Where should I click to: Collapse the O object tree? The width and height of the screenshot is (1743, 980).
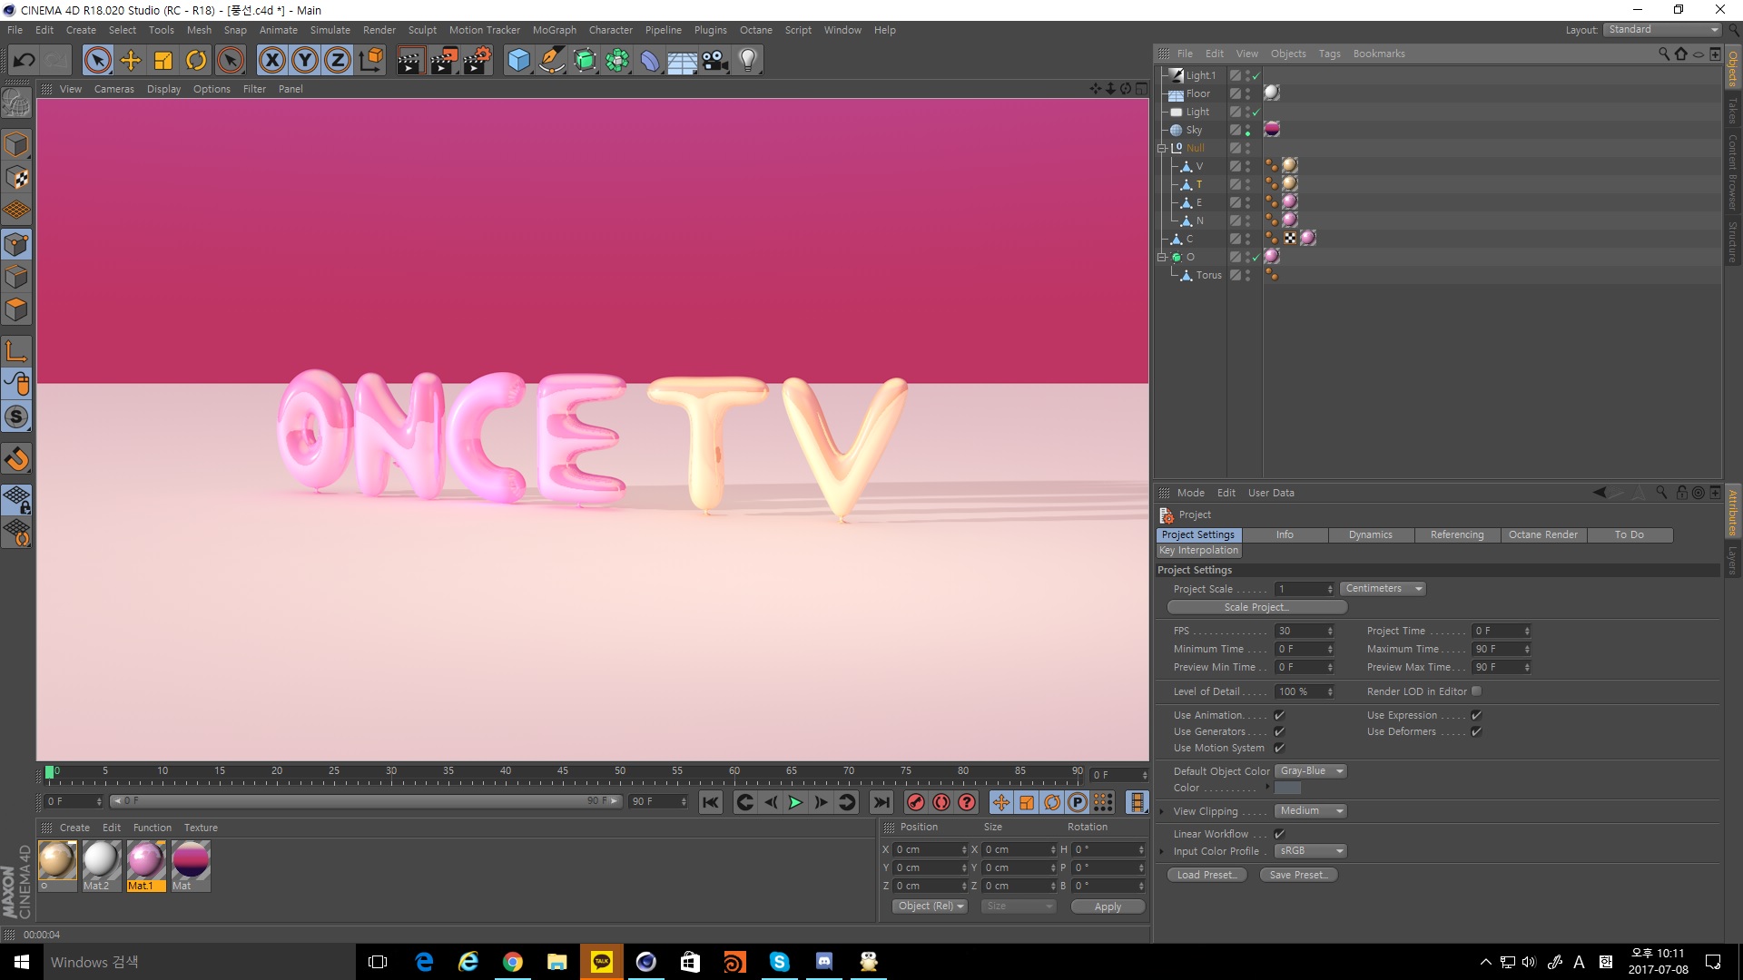1161,257
